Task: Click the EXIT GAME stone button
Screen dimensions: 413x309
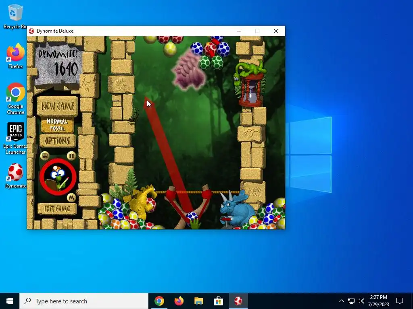Action: 57,209
